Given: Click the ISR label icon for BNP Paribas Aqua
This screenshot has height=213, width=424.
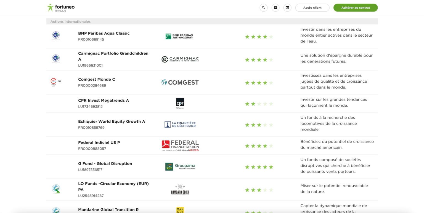Looking at the screenshot, I should [56, 36].
